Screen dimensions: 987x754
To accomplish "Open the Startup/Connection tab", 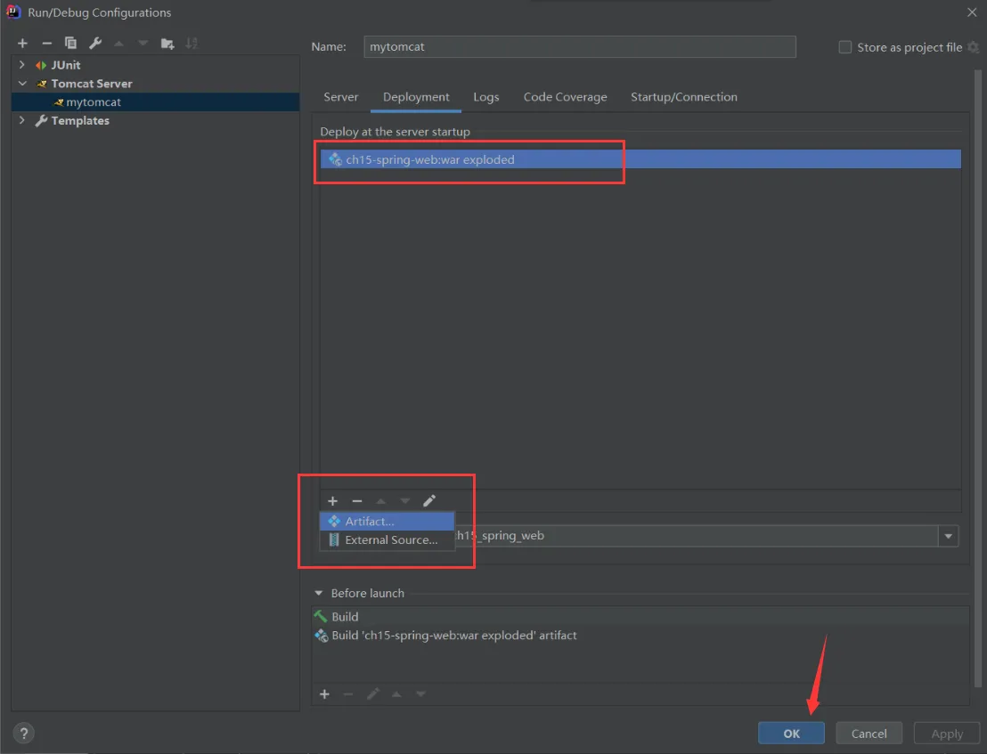I will point(683,97).
